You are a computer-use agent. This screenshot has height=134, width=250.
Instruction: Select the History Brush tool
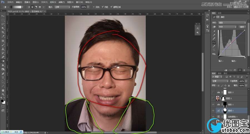click(3, 53)
